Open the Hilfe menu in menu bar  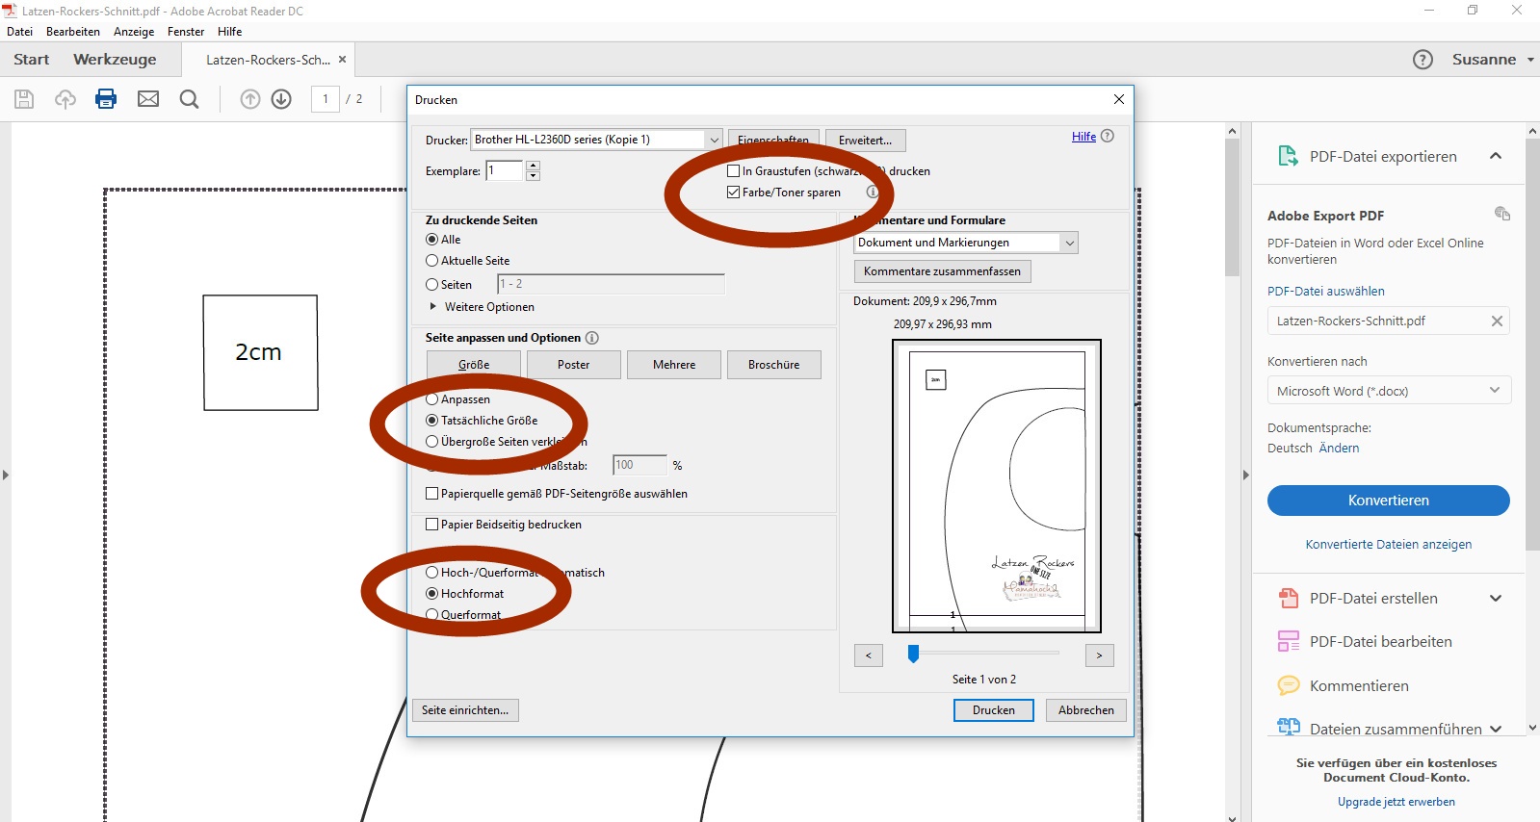[x=230, y=32]
